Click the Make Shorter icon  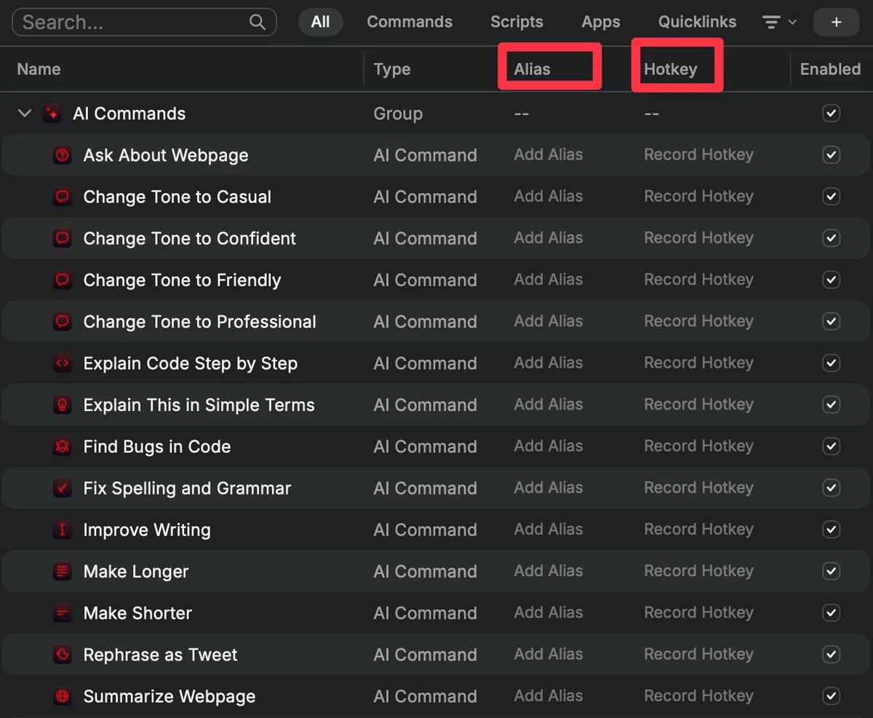tap(63, 613)
